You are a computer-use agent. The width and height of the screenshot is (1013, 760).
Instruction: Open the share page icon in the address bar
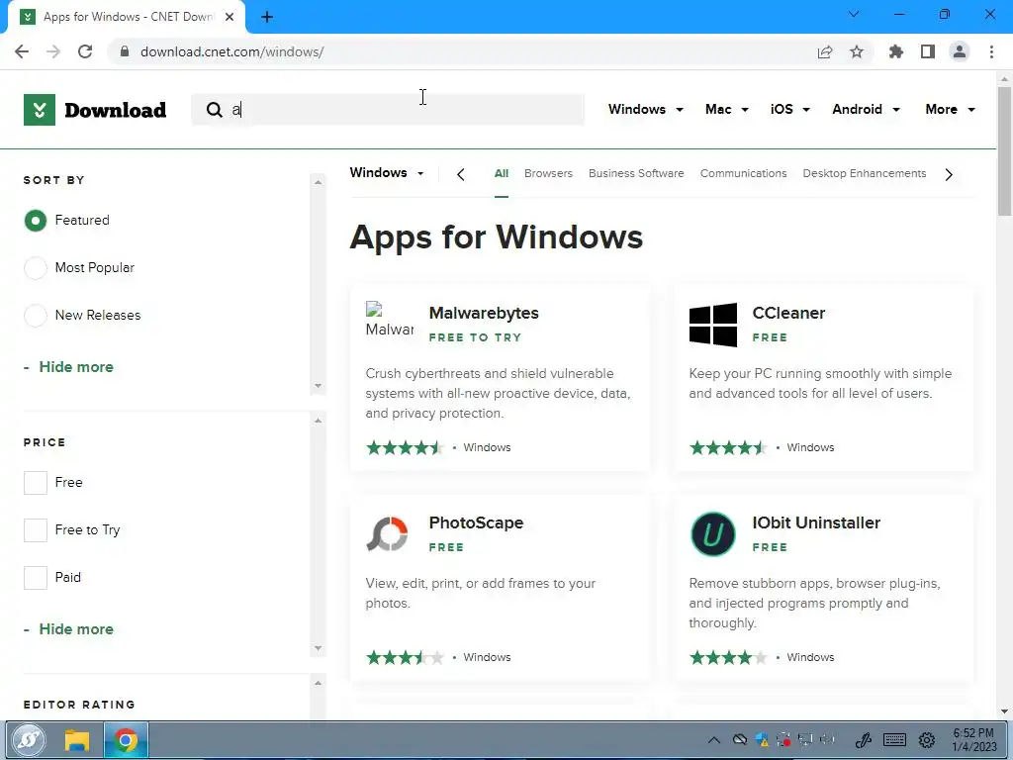click(825, 51)
